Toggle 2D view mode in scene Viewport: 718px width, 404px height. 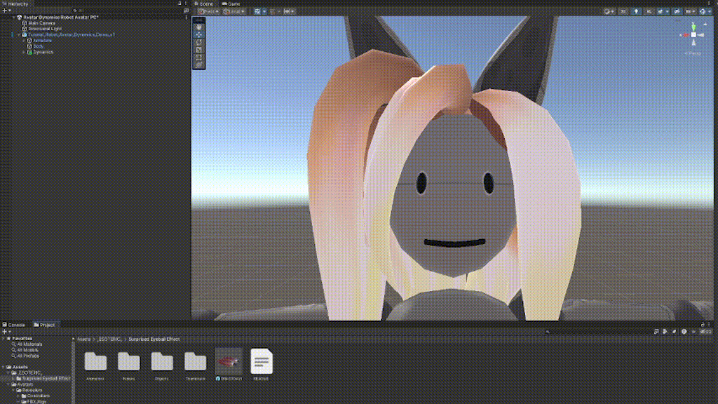[623, 11]
